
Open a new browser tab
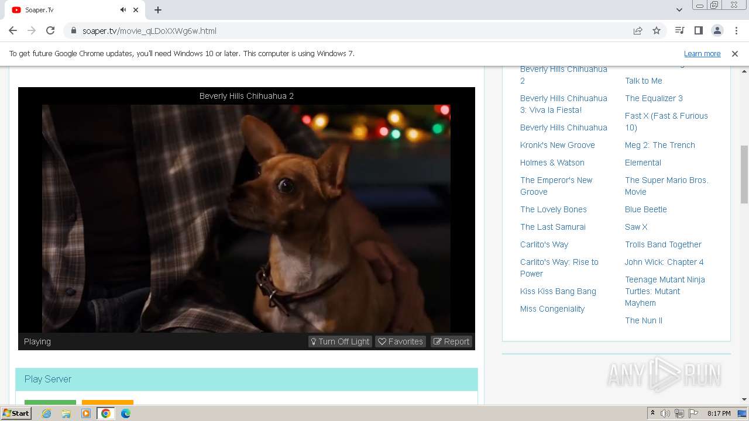(158, 10)
